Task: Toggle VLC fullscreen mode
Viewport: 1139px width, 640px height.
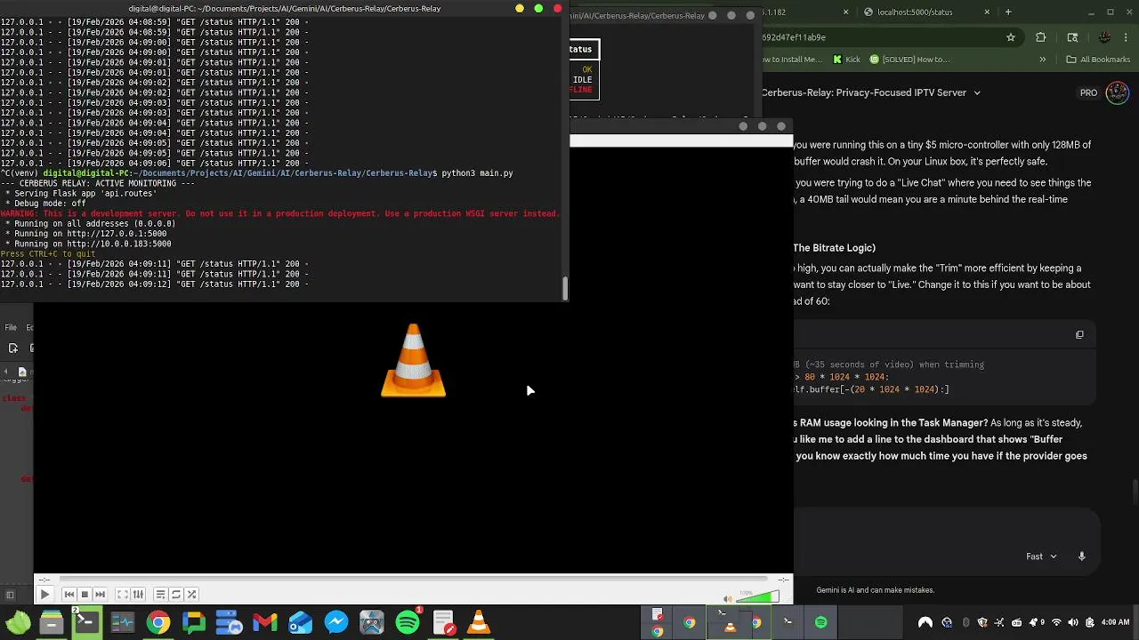Action: pyautogui.click(x=123, y=595)
